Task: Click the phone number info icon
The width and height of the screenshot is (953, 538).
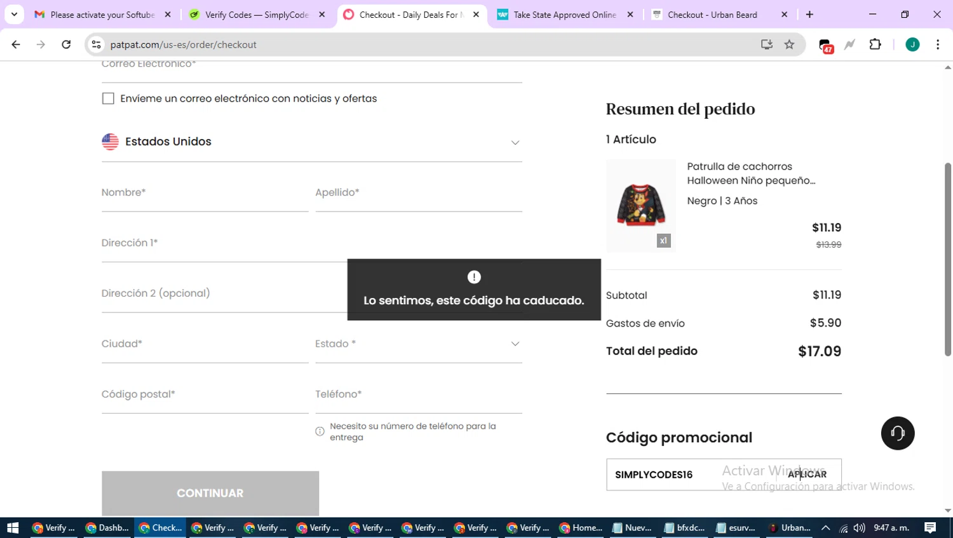Action: (320, 431)
